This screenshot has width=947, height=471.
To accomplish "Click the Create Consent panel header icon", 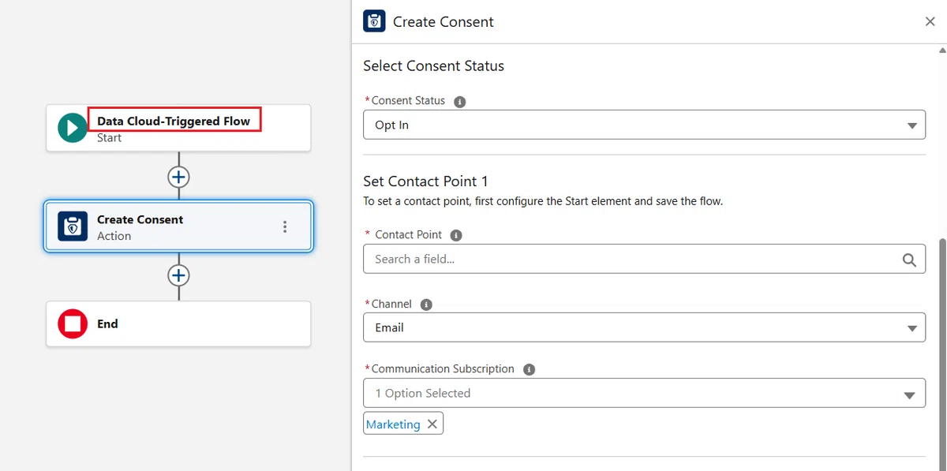I will (x=374, y=21).
